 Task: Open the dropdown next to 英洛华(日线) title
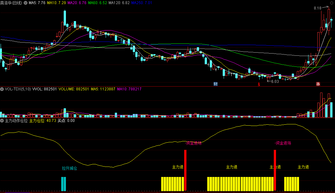point(26,3)
